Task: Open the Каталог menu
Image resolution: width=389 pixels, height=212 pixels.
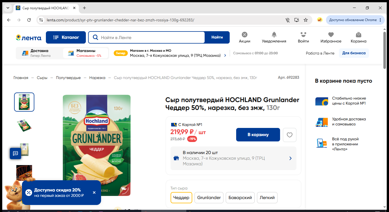Action: click(x=66, y=37)
